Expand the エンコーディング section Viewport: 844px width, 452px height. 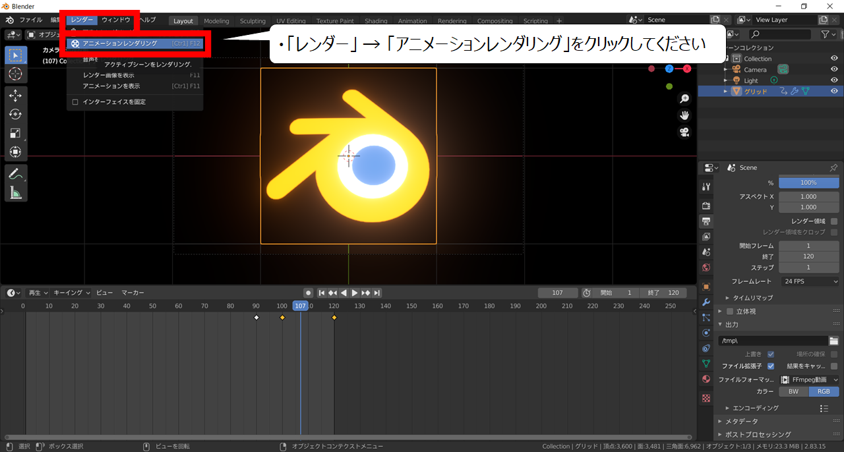756,409
